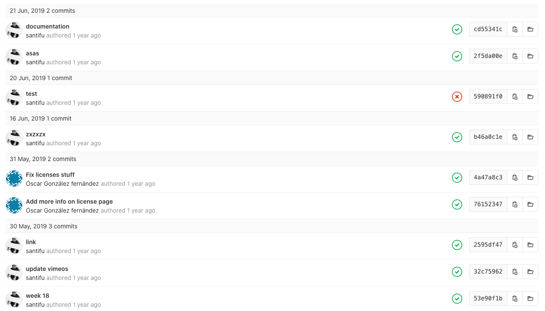Click commit hash 2595df47 button
The width and height of the screenshot is (545, 311).
click(x=488, y=245)
